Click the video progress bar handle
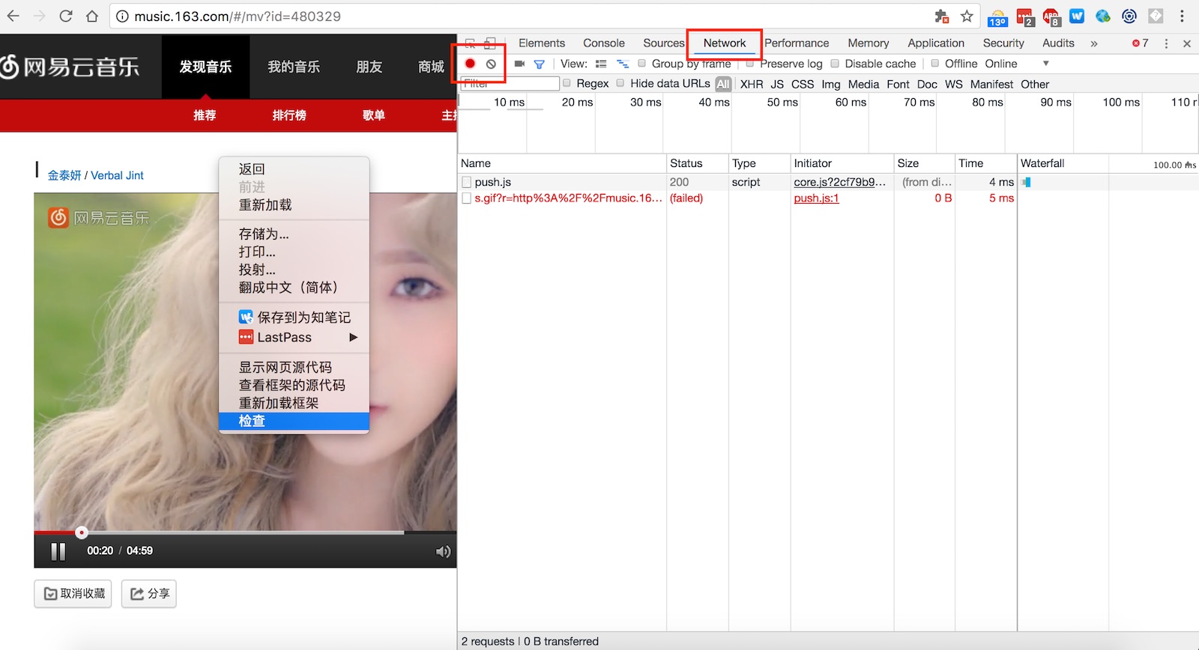 coord(82,532)
